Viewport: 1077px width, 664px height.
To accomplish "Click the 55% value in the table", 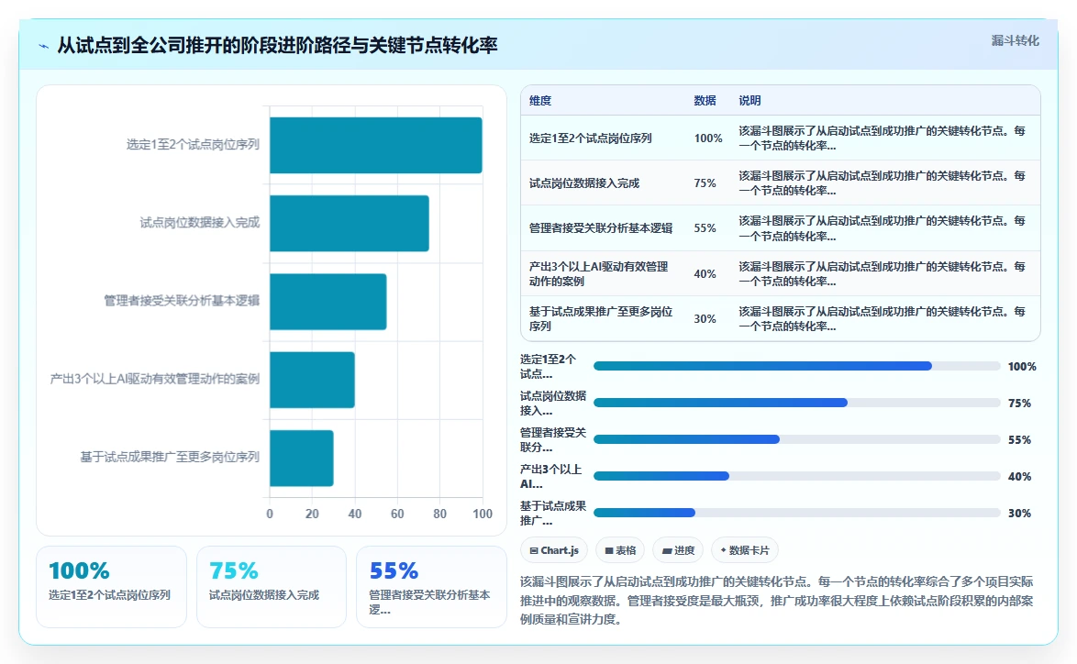I will tap(705, 228).
